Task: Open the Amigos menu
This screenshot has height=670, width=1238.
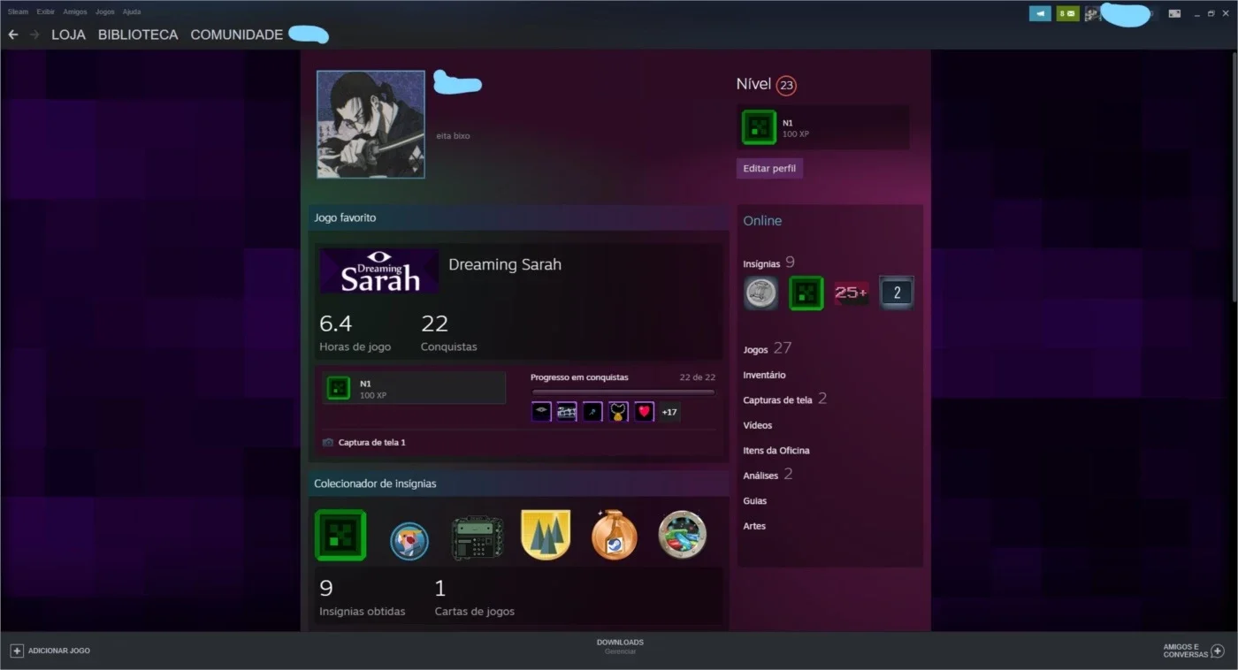Action: point(75,11)
